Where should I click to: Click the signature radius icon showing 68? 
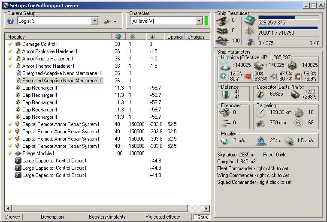pos(299,123)
